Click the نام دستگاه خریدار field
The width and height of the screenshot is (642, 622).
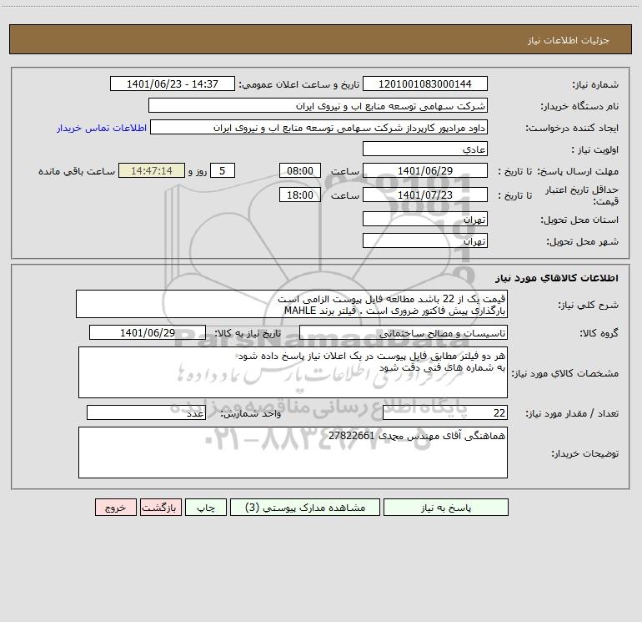(x=318, y=105)
